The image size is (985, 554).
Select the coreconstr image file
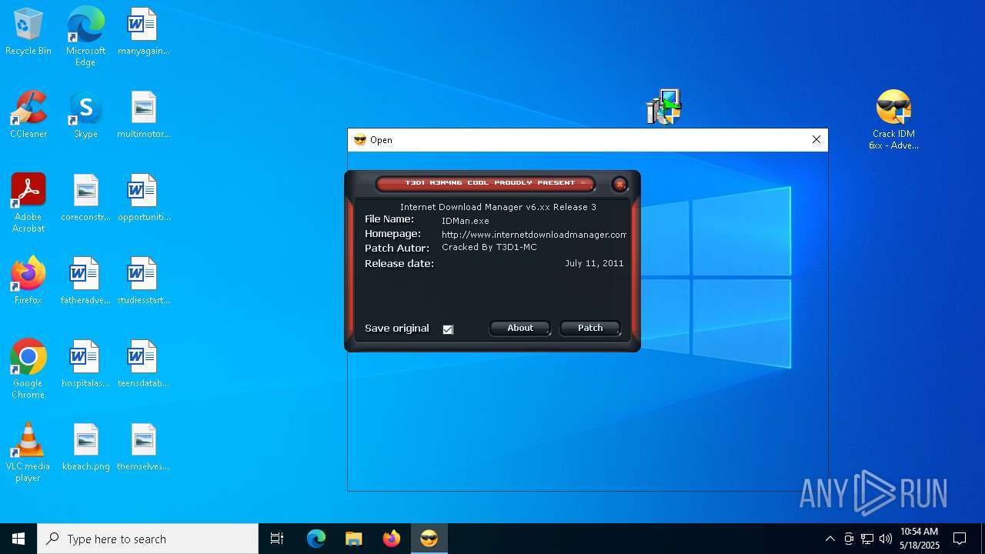85,199
